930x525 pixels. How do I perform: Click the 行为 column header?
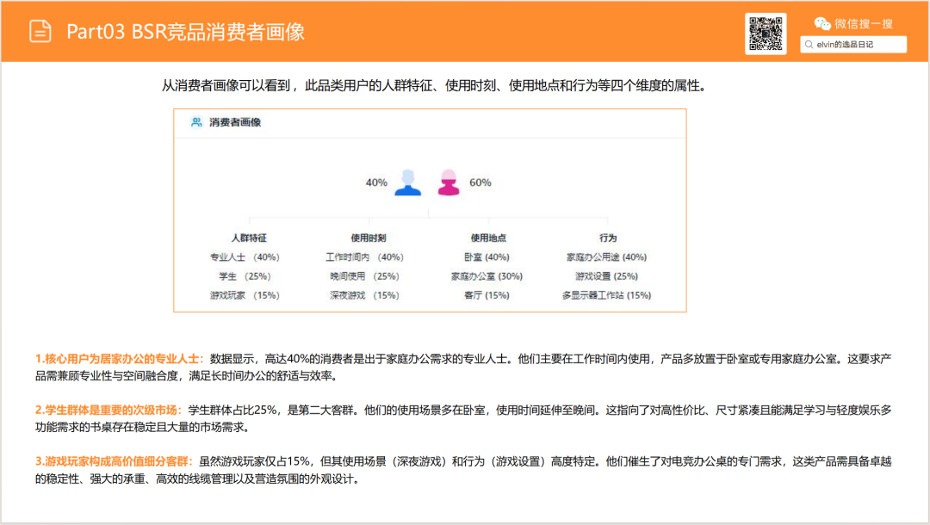click(608, 238)
